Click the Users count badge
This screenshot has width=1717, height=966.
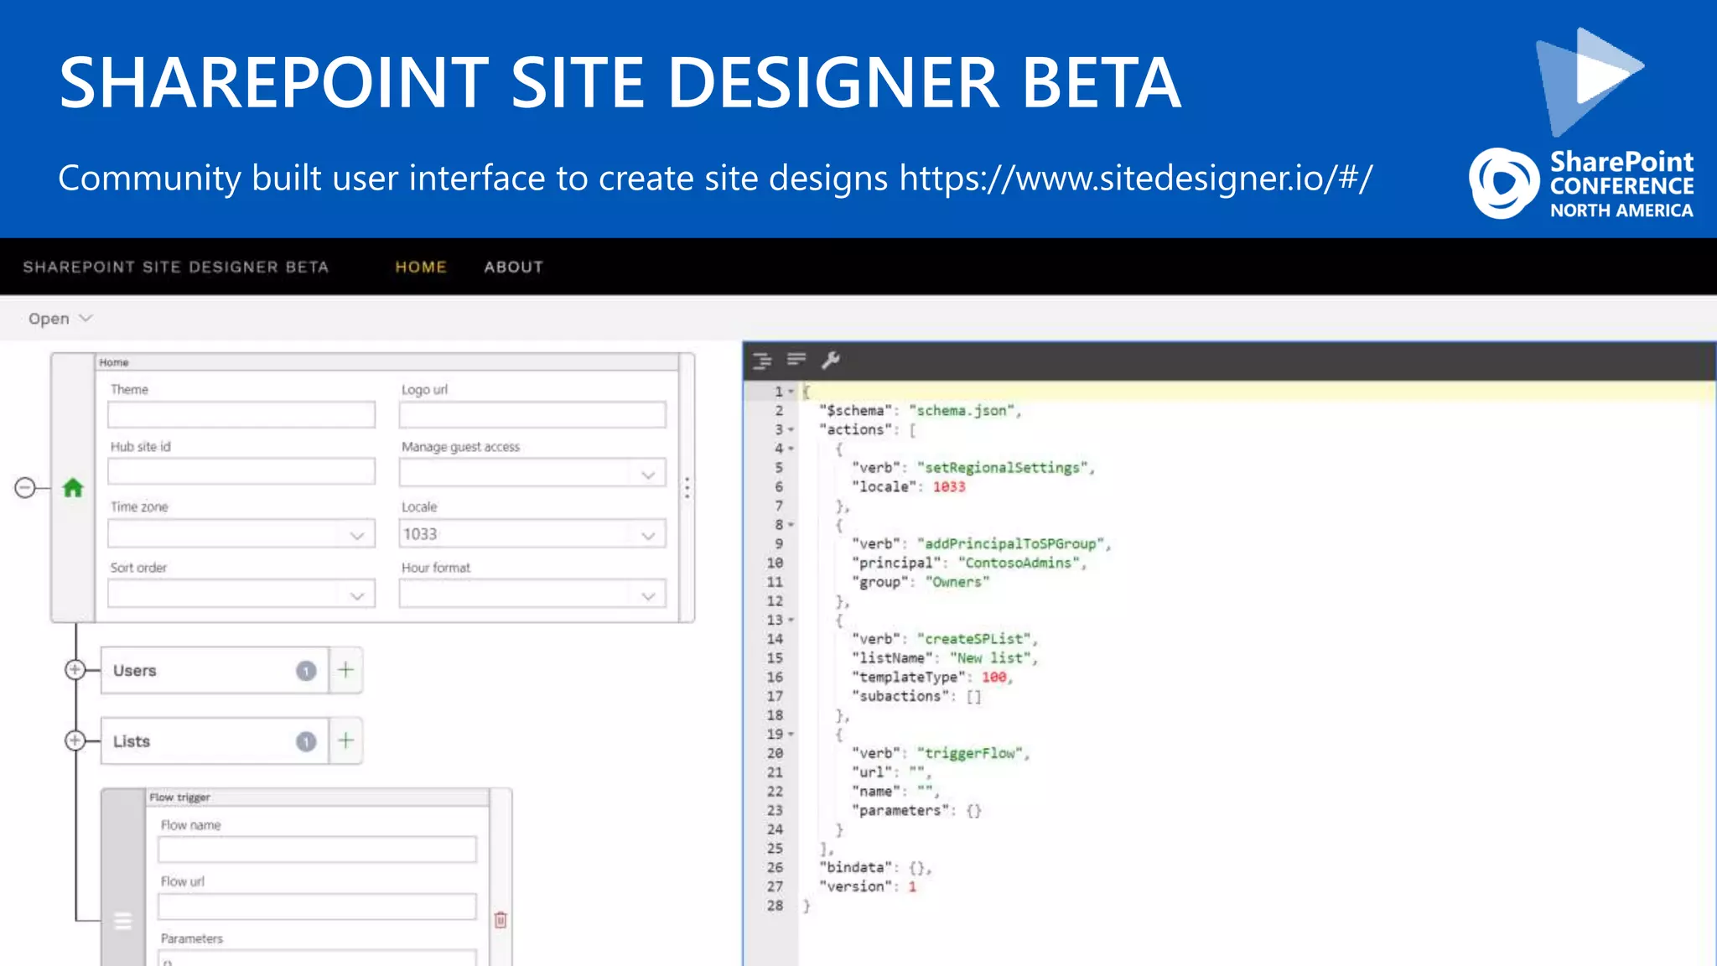306,671
